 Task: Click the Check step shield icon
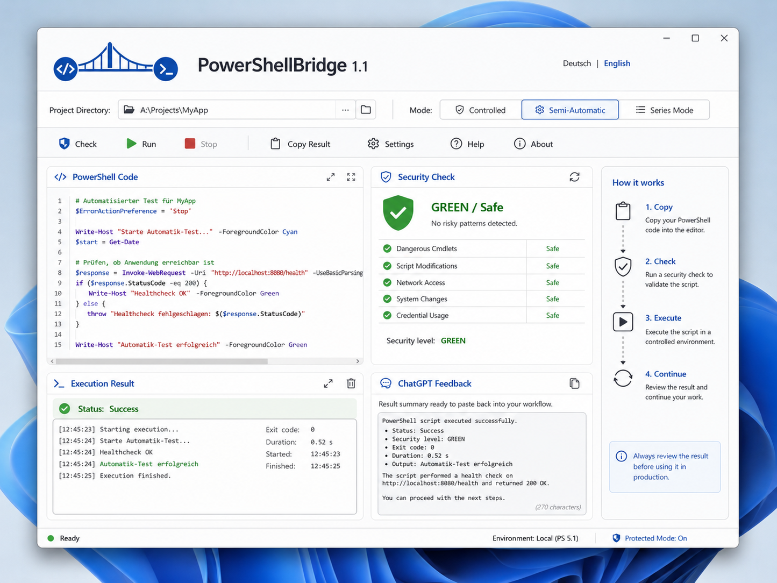click(x=623, y=266)
